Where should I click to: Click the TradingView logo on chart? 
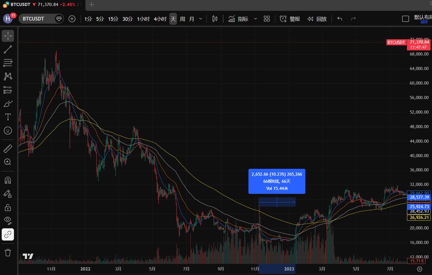(28, 256)
